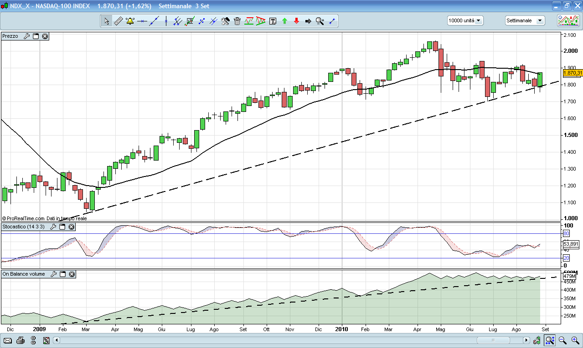Image resolution: width=583 pixels, height=348 pixels.
Task: Click the alarm bell alert icon
Action: [x=130, y=21]
